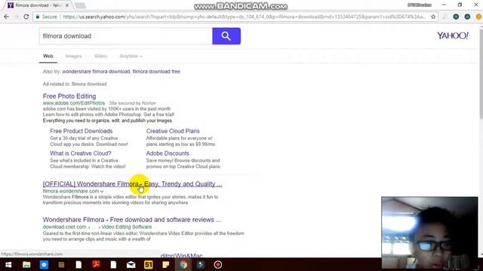Switch to the Images search tab
This screenshot has height=271, width=483.
click(x=74, y=56)
